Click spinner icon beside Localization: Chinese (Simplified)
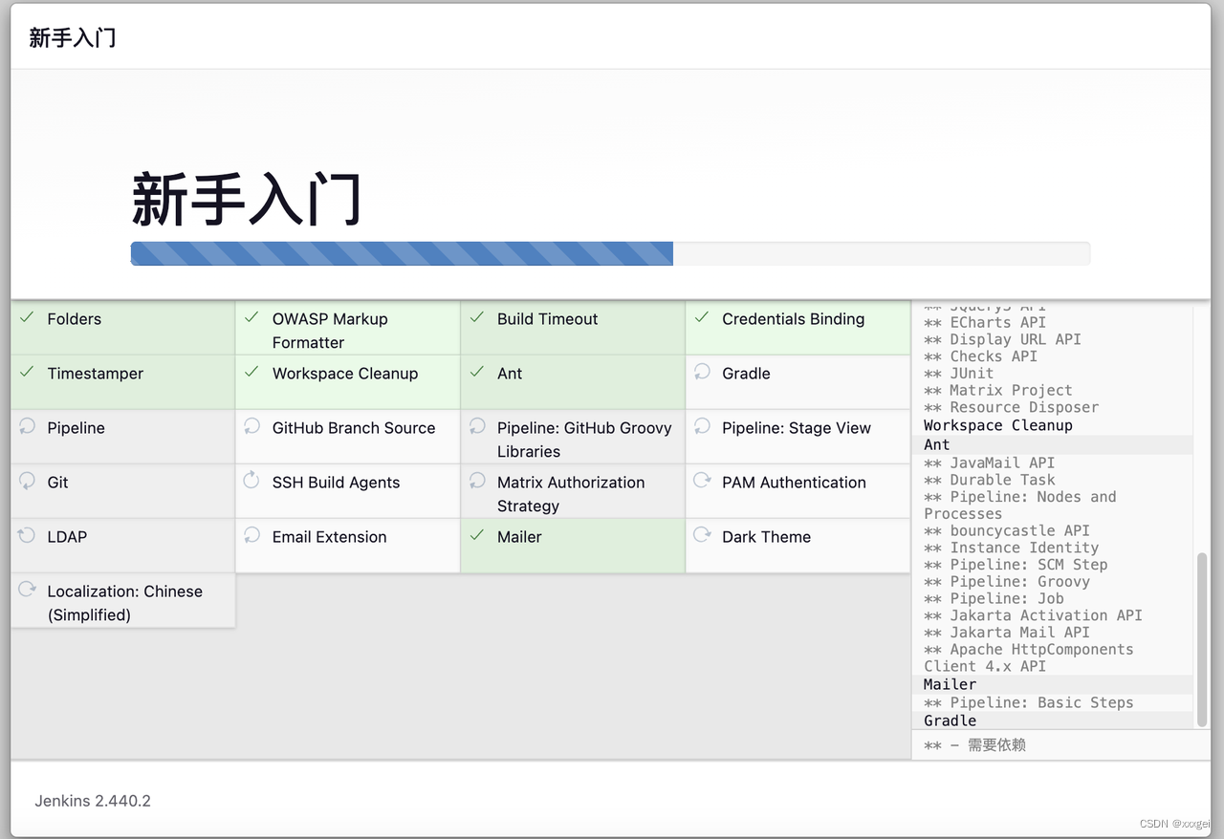This screenshot has width=1224, height=839. pos(27,589)
